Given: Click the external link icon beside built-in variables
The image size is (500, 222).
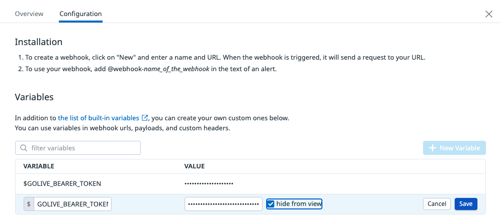Looking at the screenshot, I should coord(145,118).
